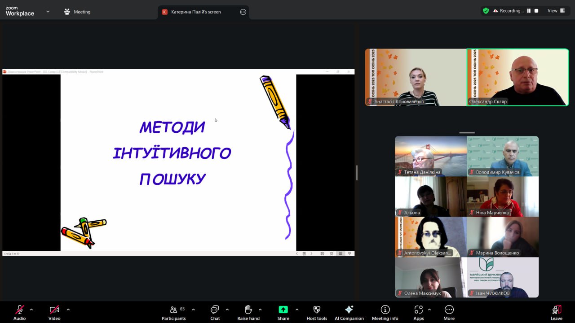The height and width of the screenshot is (323, 575).
Task: Start PowerPoint Slide Show view icon
Action: [349, 253]
